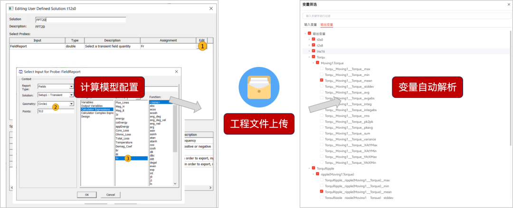Screen dimensions: 513x208
Task: Uncheck TorquRipple__ripple(Moving1__Torque)__mean checkbox
Action: pyautogui.click(x=322, y=192)
